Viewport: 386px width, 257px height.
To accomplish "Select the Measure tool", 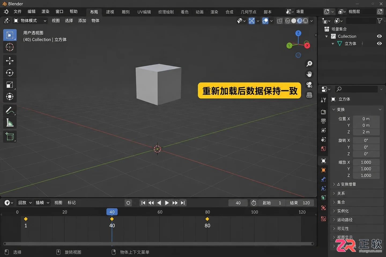I will click(10, 123).
